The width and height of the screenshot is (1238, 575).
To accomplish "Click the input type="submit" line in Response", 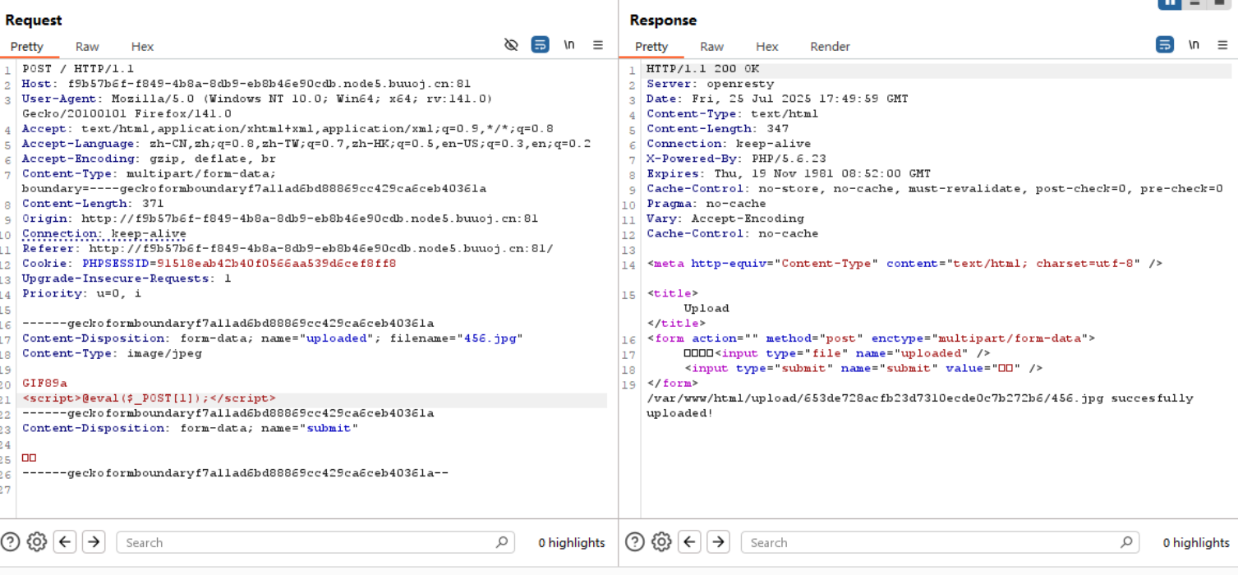I will pyautogui.click(x=863, y=368).
